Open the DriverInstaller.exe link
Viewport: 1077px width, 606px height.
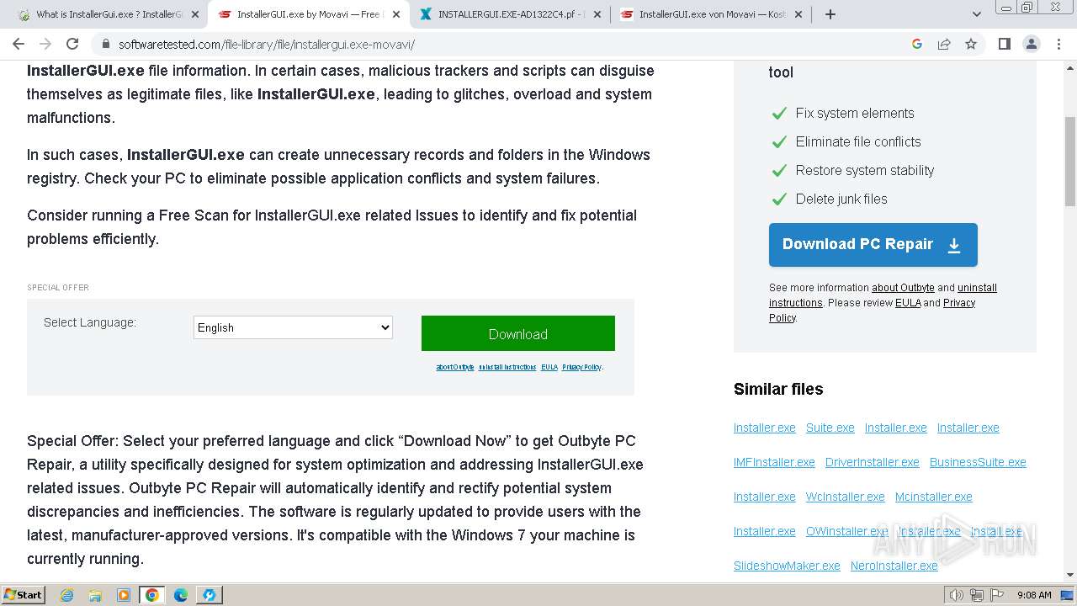(x=873, y=462)
